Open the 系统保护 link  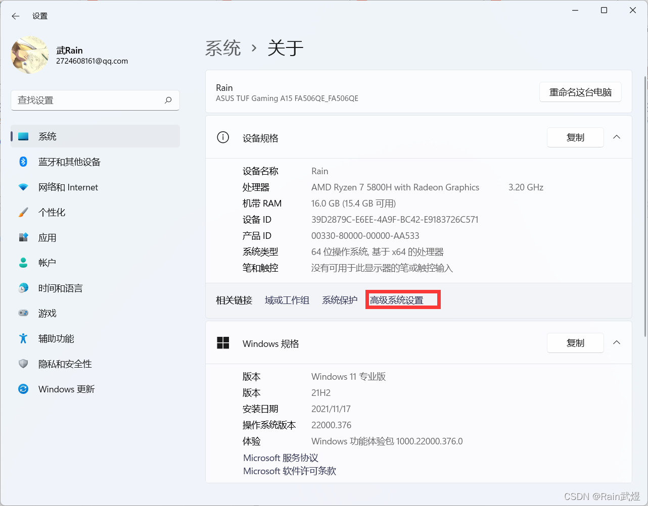(x=340, y=300)
